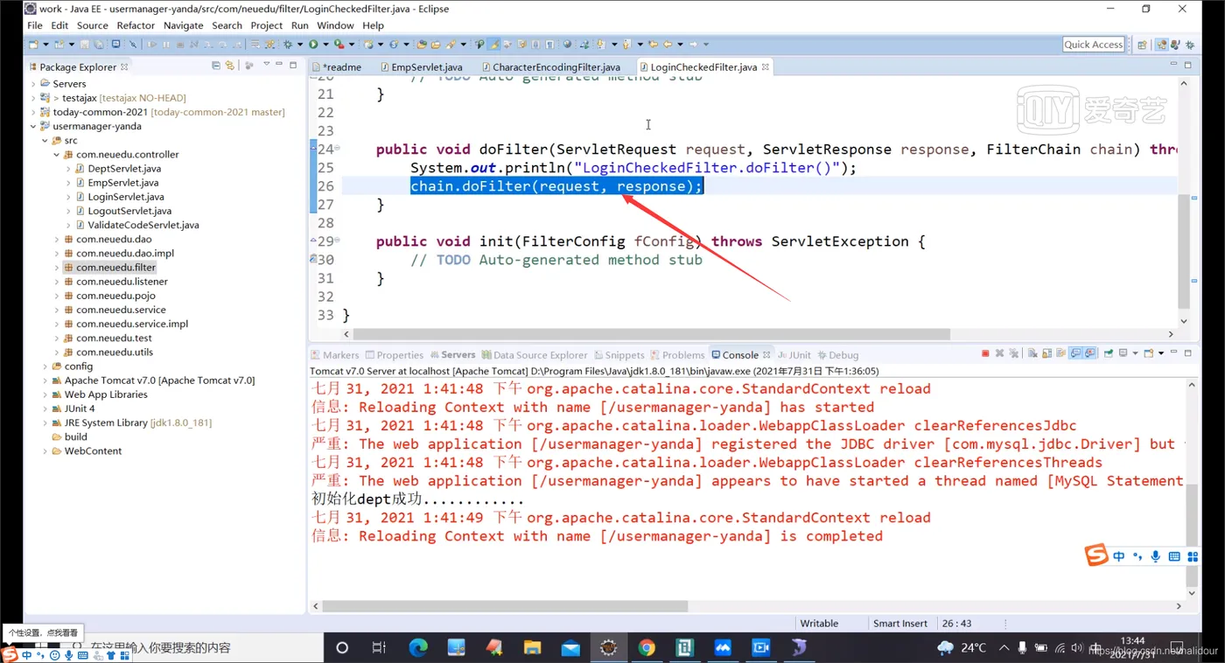Click the editor horizontal scrollbar
The width and height of the screenshot is (1225, 663).
click(x=652, y=334)
